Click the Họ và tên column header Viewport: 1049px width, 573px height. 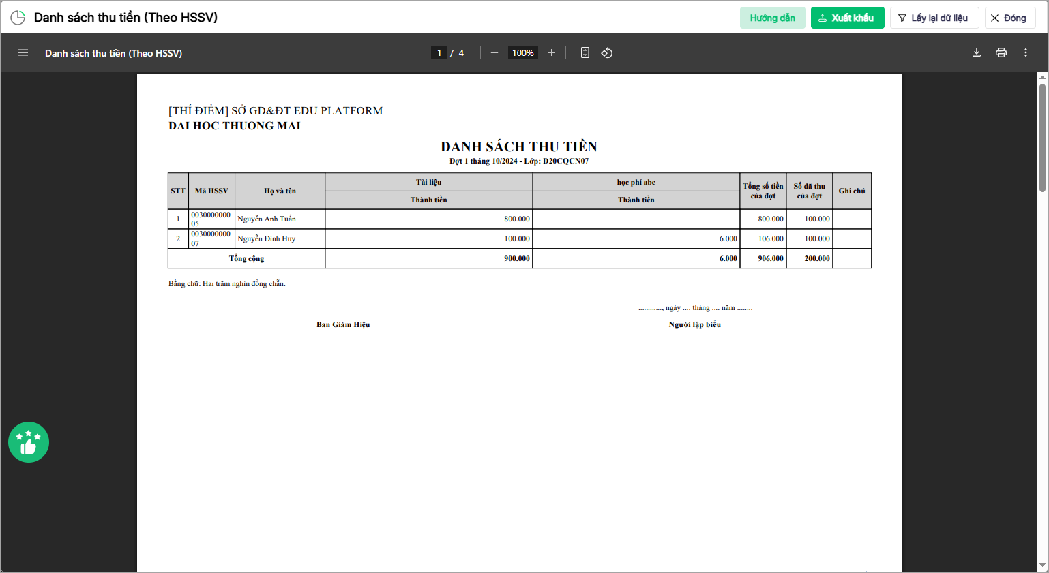click(280, 191)
